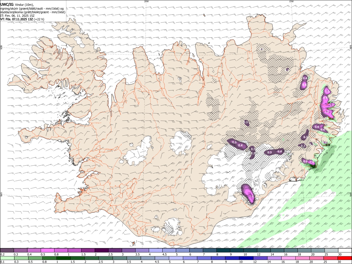
Task: Pick the 0.3 swatch in the upper legend row
Action: pos(20,250)
